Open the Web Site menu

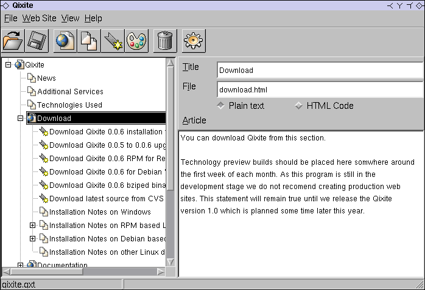pyautogui.click(x=40, y=18)
